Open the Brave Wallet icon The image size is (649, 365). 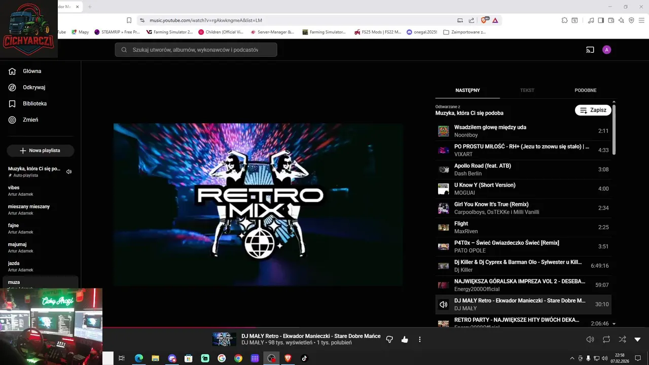(611, 20)
